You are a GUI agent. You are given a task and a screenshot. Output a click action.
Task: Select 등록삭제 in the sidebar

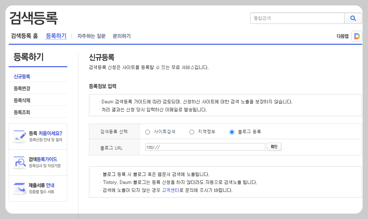pos(22,100)
